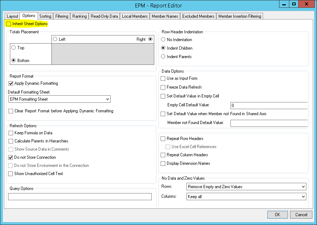The width and height of the screenshot is (317, 225).
Task: Enable Keep Formula on Data
Action: (x=11, y=133)
